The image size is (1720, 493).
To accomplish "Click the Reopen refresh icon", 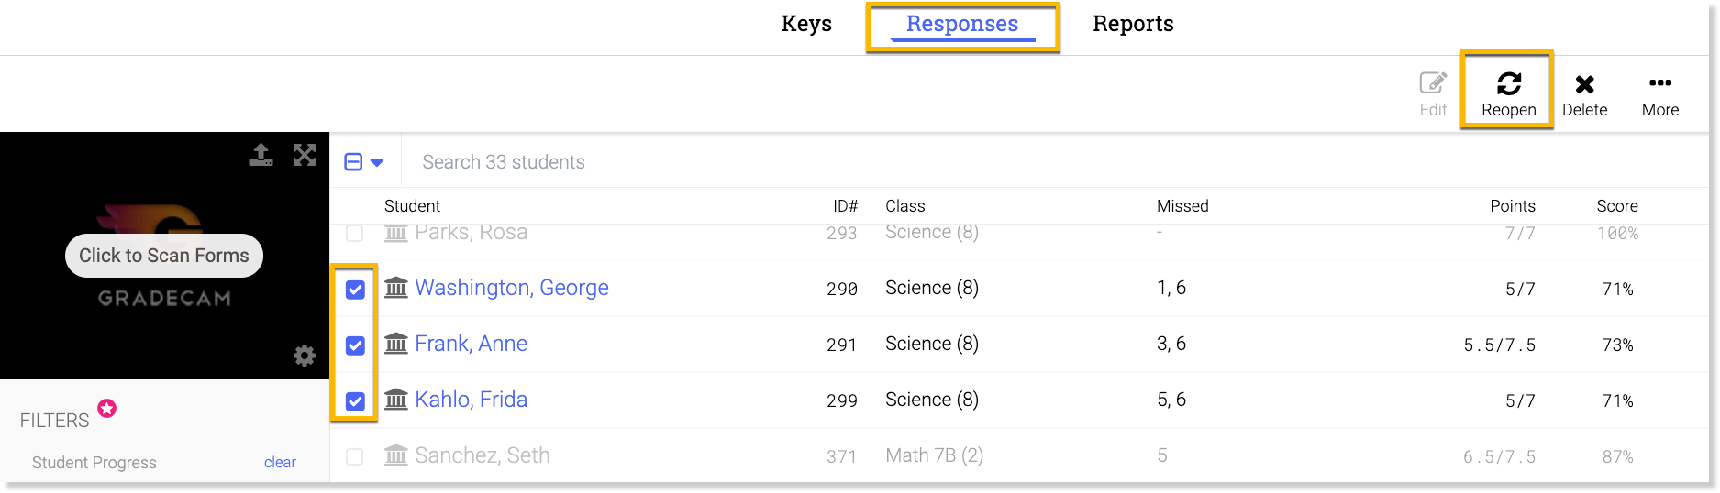I will (x=1508, y=84).
